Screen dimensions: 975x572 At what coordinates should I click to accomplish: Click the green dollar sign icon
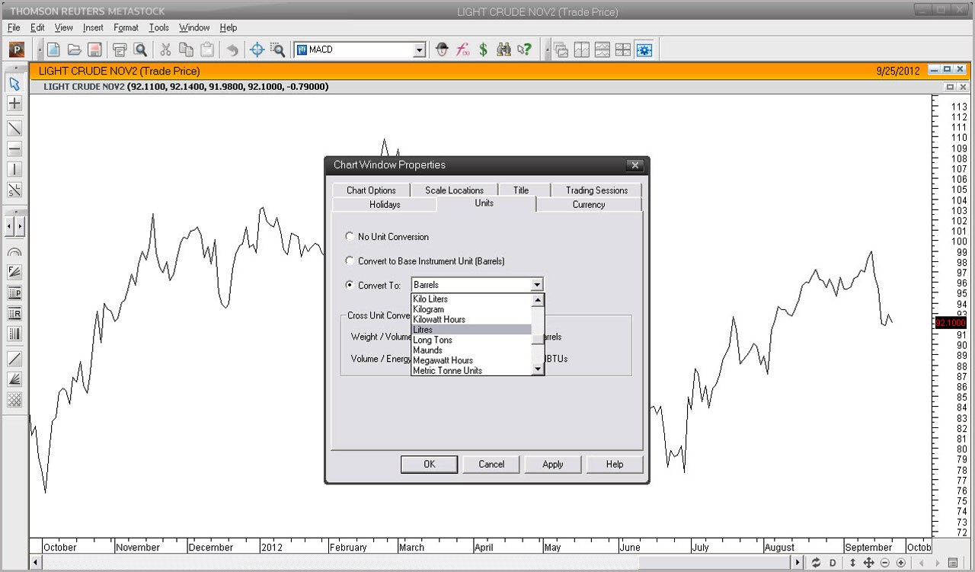tap(483, 50)
